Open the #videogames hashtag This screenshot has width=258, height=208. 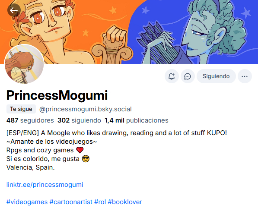pyautogui.click(x=27, y=202)
